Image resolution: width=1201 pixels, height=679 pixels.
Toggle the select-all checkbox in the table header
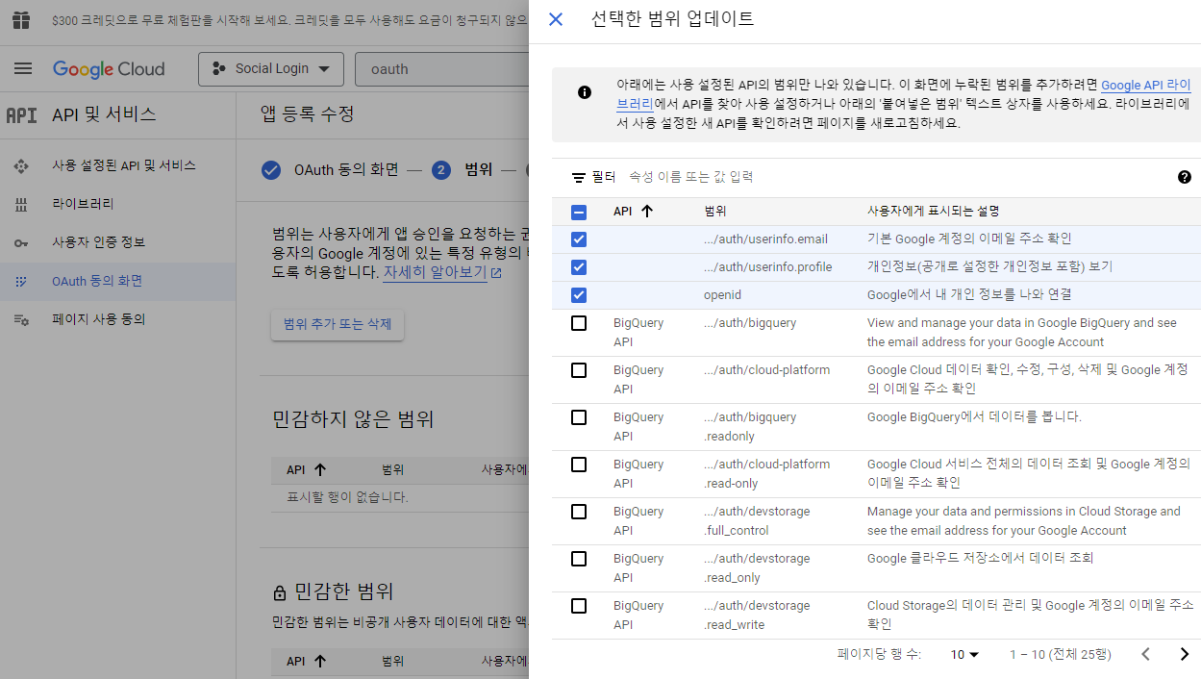[579, 213]
